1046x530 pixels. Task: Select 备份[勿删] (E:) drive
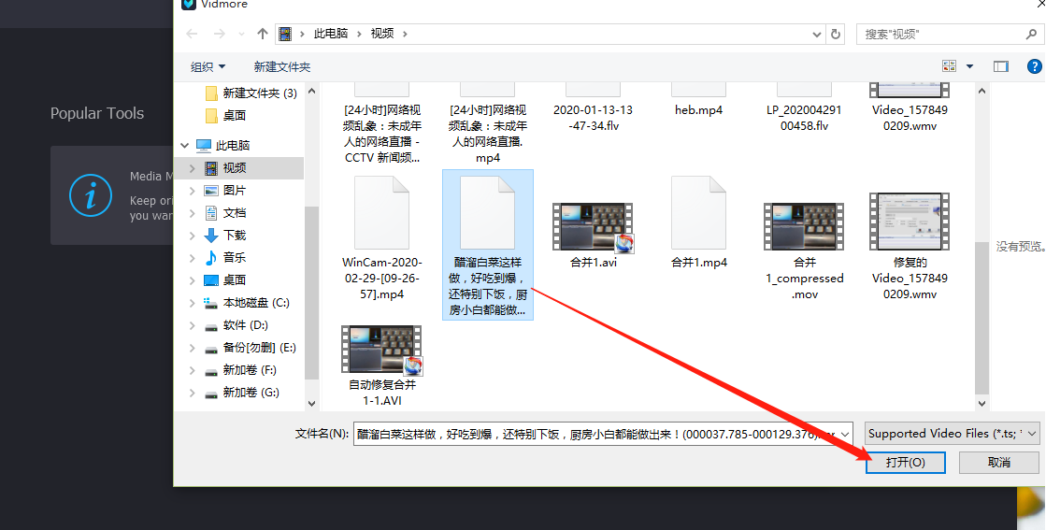tap(251, 348)
